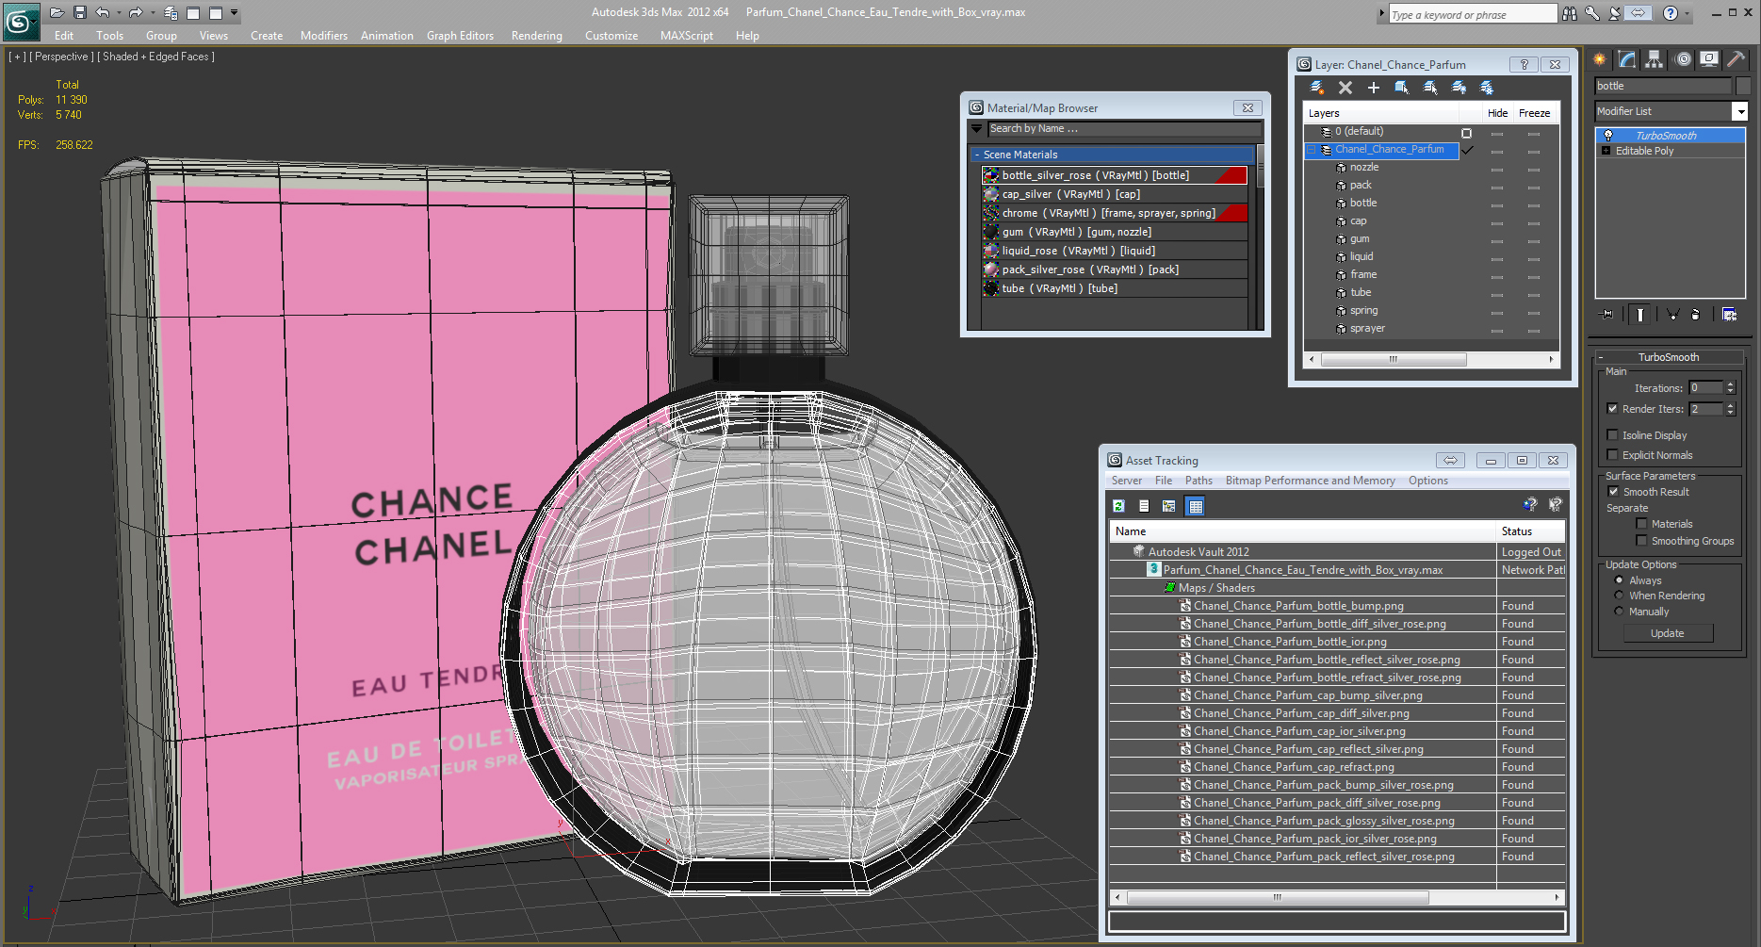Click the Layer dialog help question button
This screenshot has height=947, width=1761.
tap(1524, 65)
